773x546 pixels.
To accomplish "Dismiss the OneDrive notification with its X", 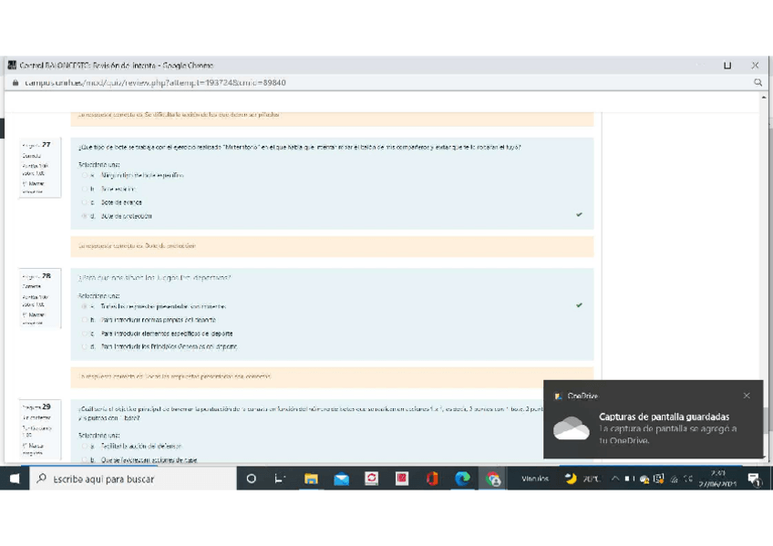I will tap(747, 396).
